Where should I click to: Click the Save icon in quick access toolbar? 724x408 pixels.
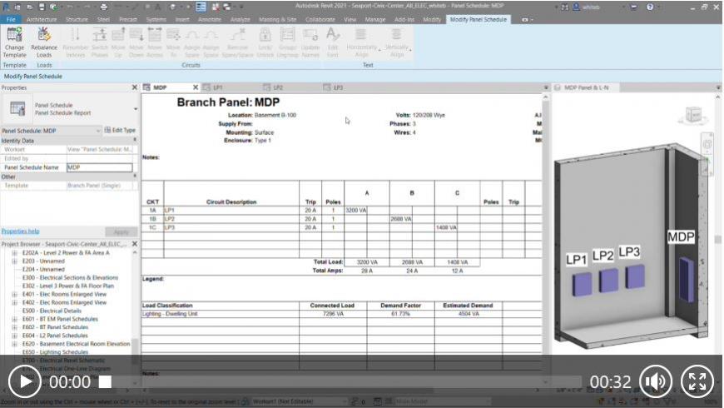pos(42,7)
